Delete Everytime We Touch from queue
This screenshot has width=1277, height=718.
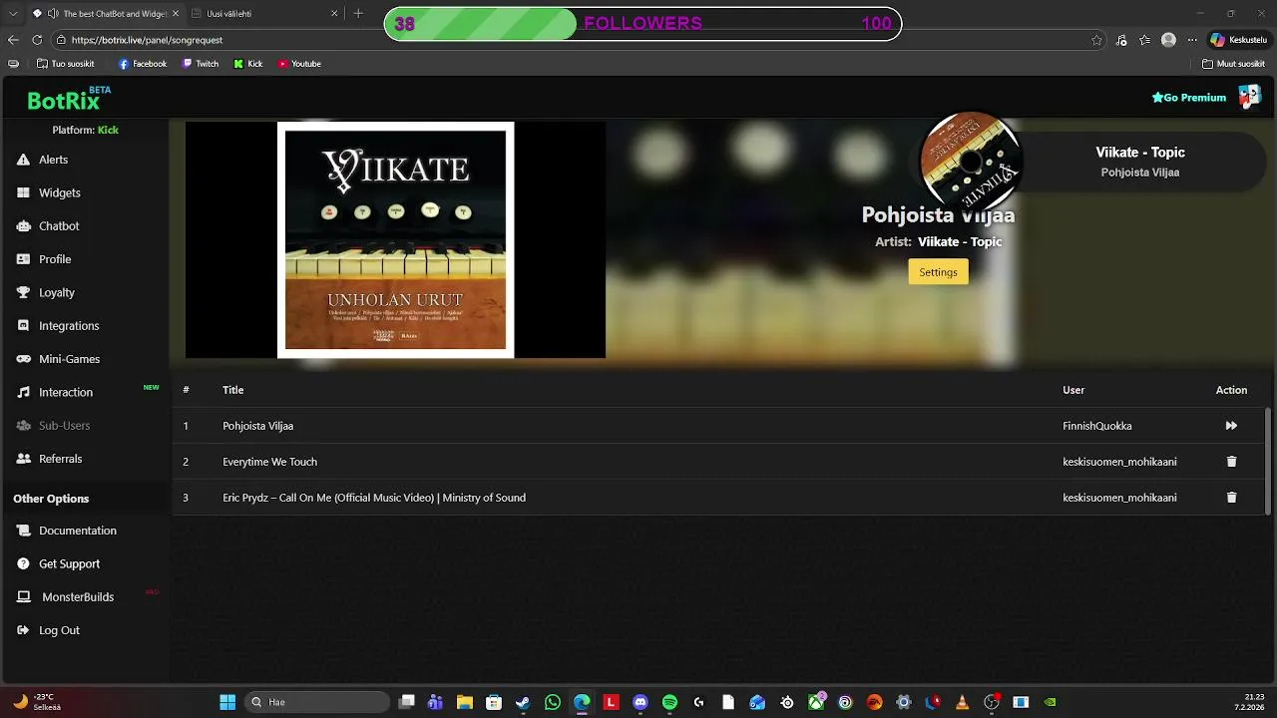1231,462
